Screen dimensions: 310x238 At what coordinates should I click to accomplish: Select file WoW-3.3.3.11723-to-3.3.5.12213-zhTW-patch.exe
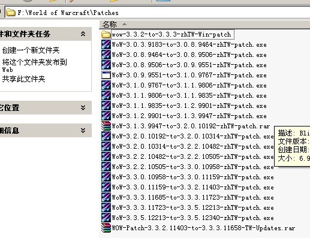(192, 207)
